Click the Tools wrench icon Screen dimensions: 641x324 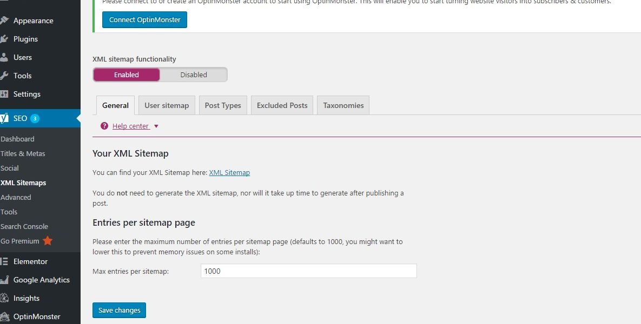click(4, 76)
